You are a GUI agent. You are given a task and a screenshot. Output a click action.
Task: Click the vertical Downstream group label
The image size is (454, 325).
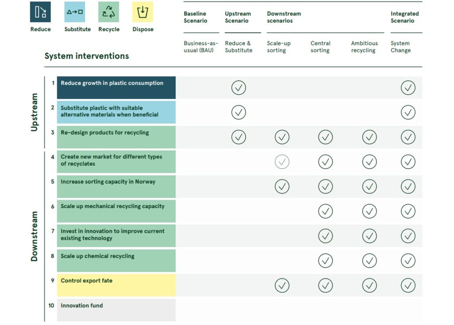point(35,236)
